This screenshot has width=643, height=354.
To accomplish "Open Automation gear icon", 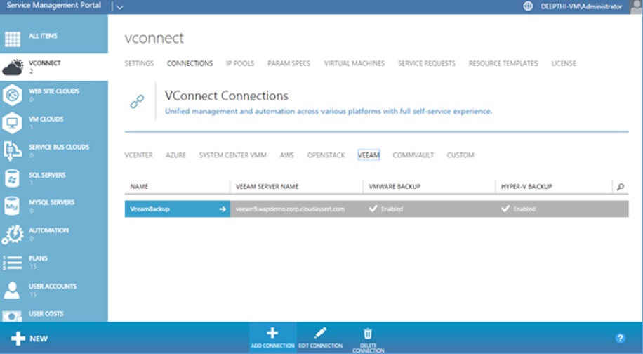I will pyautogui.click(x=13, y=234).
